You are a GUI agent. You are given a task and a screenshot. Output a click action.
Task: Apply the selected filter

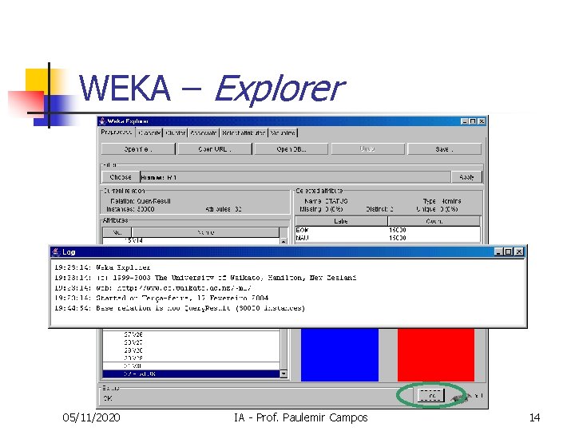point(466,177)
